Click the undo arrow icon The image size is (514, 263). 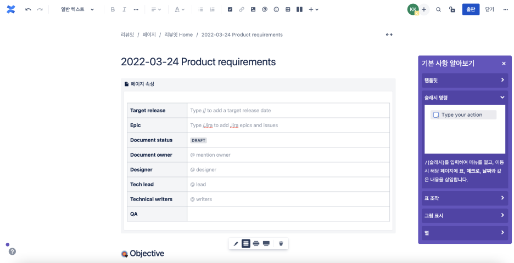29,9
